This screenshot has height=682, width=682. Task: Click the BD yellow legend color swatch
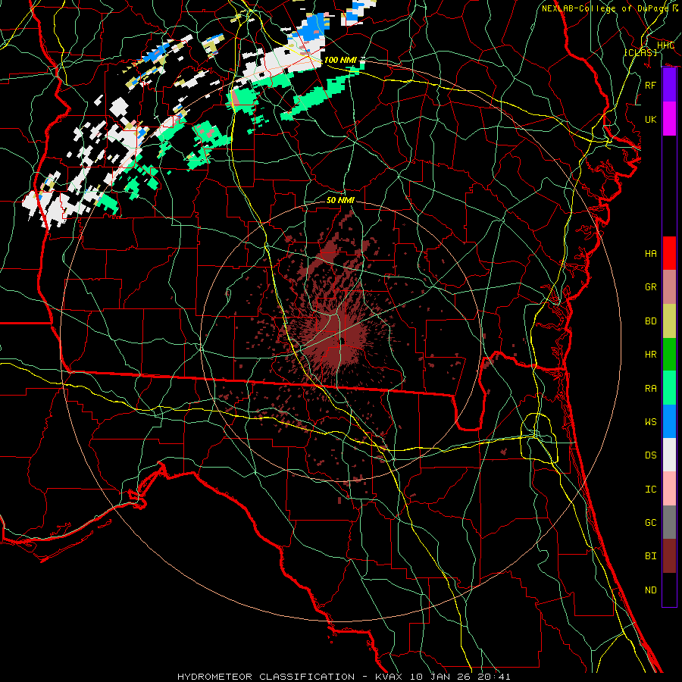[x=669, y=321]
